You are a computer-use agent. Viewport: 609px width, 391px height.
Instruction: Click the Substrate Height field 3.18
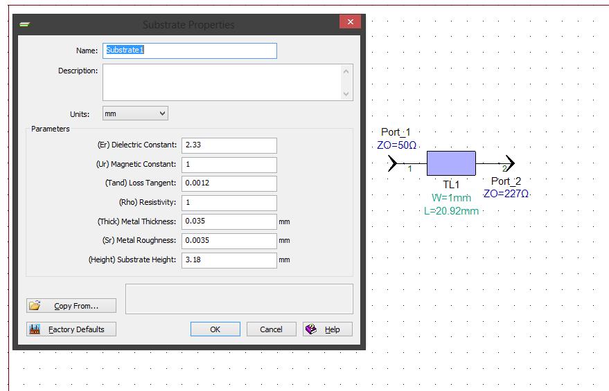229,260
